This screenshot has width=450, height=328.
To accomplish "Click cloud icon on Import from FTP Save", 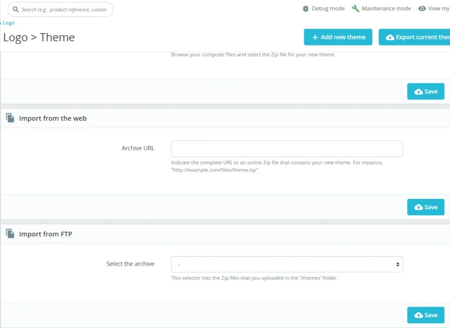I will (x=418, y=315).
